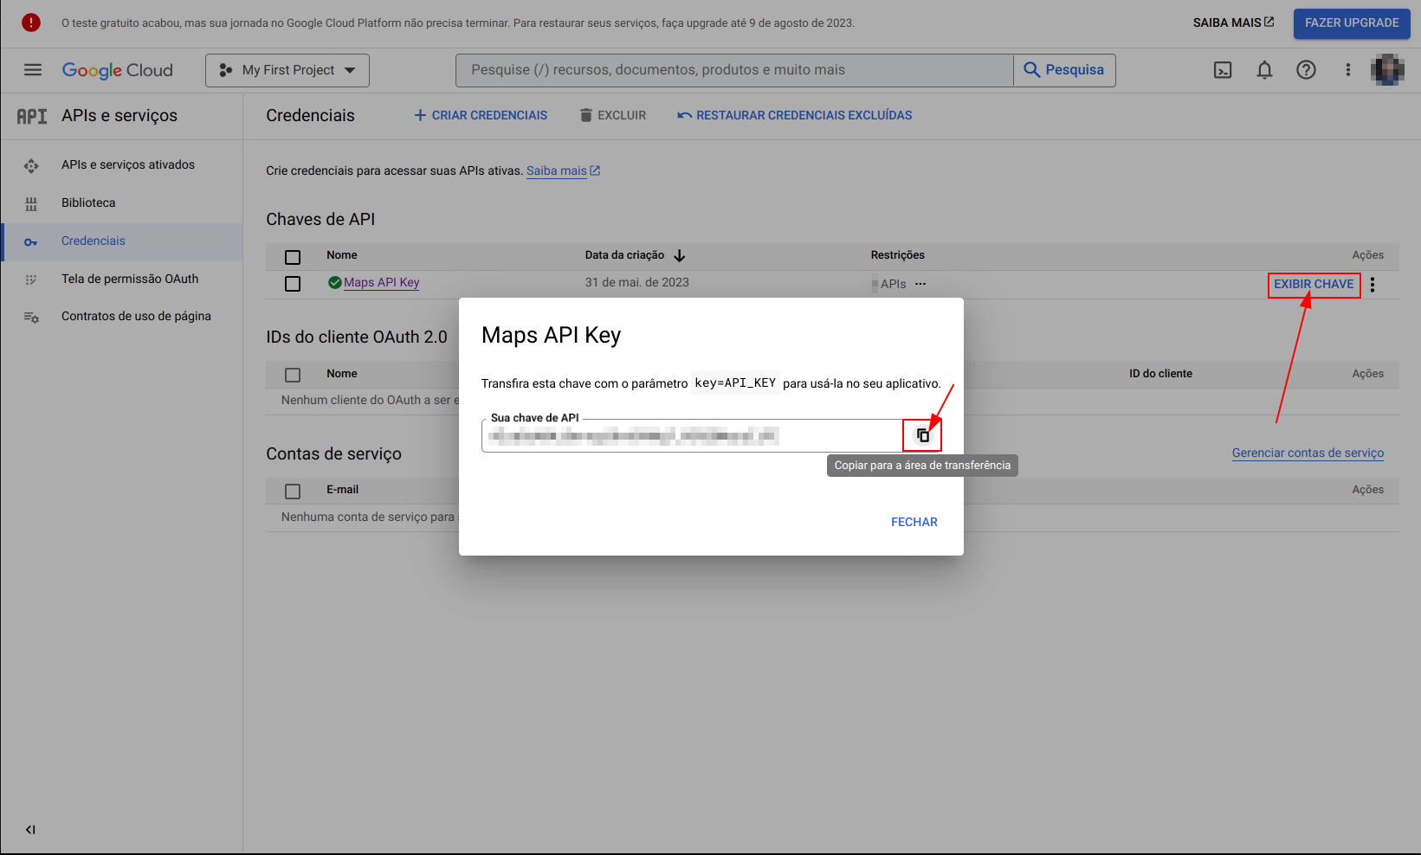Click the Pesquisa search button
The image size is (1421, 855).
click(1064, 70)
